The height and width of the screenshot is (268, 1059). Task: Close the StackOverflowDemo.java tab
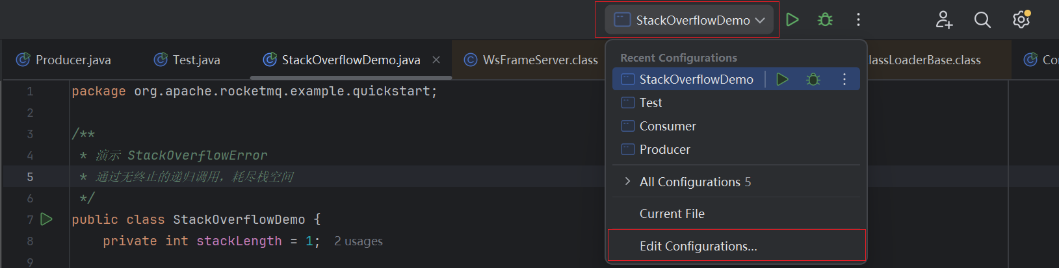pyautogui.click(x=436, y=60)
